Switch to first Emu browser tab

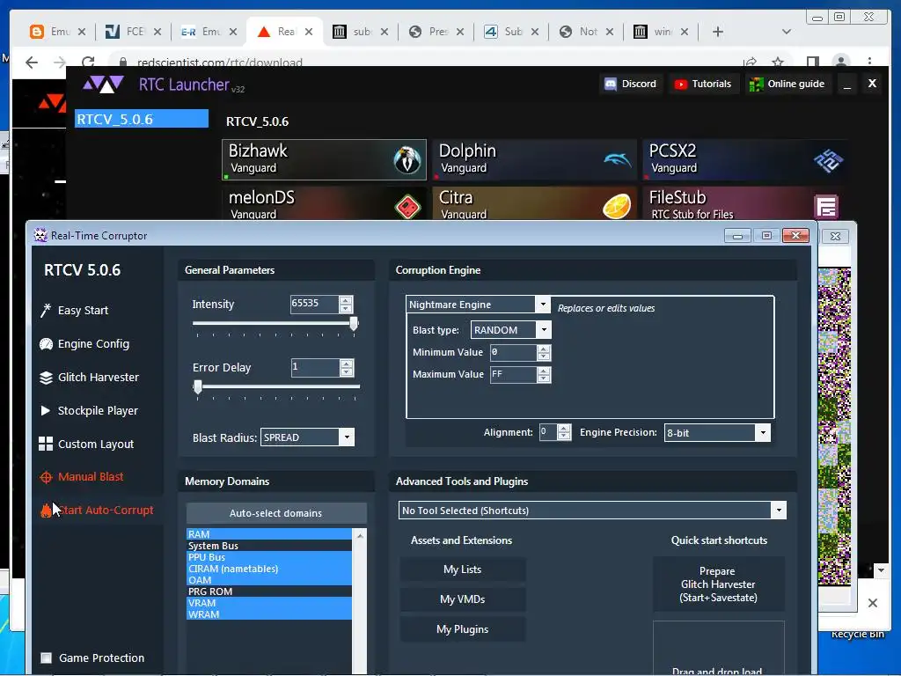tap(57, 32)
